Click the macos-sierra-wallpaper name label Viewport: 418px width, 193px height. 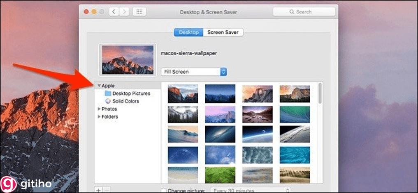pos(189,53)
